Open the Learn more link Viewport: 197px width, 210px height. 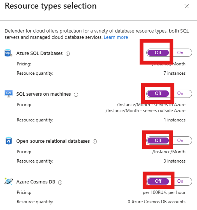pos(116,37)
